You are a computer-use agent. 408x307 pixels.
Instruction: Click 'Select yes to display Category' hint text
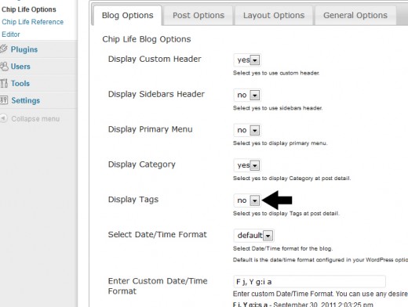(292, 179)
